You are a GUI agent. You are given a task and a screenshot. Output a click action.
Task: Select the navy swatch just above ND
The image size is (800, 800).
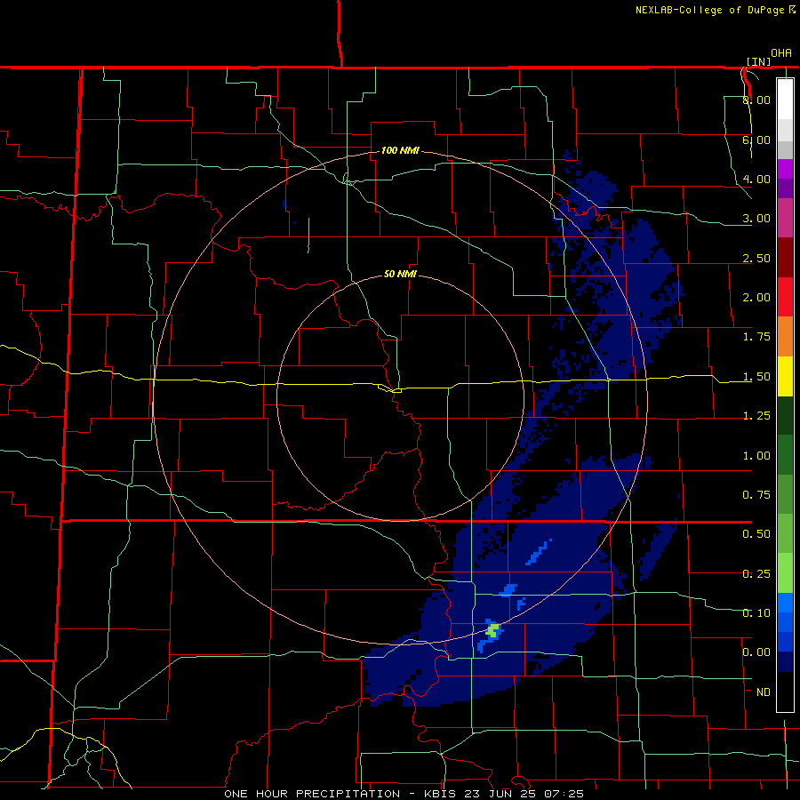click(x=785, y=661)
